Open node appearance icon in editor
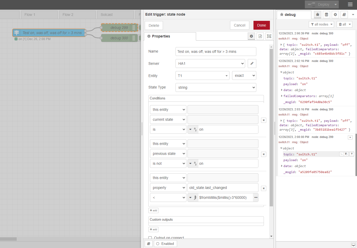This screenshot has height=248, width=357. 269,36
